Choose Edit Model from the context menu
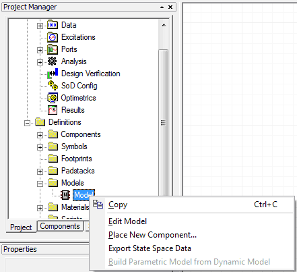This screenshot has width=297, height=272. point(192,221)
